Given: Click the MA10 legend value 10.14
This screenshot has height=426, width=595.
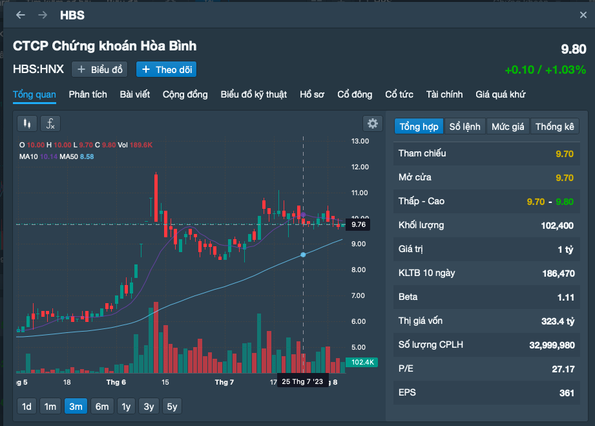Looking at the screenshot, I should coord(48,156).
